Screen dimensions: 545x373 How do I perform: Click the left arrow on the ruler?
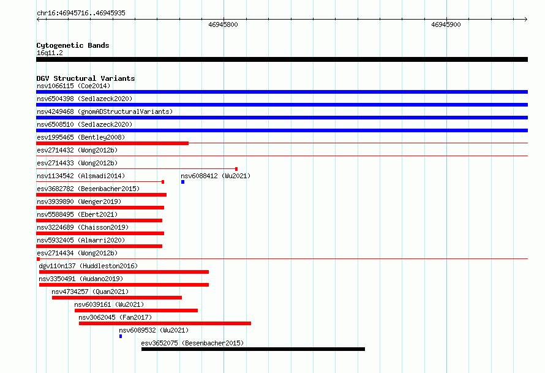38,19
